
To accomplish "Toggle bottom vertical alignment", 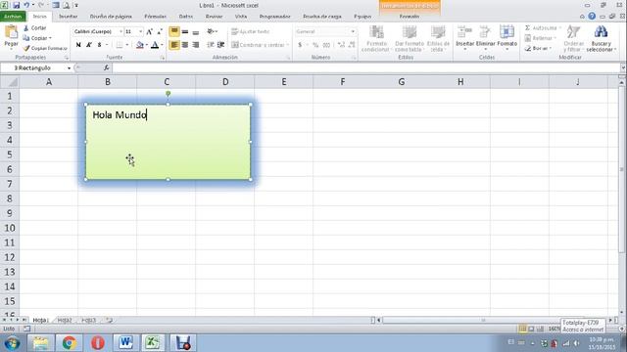I will point(196,31).
